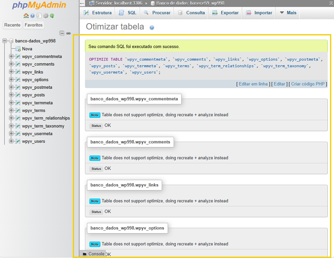Open the documentation page icon in sidebar

tap(39, 16)
